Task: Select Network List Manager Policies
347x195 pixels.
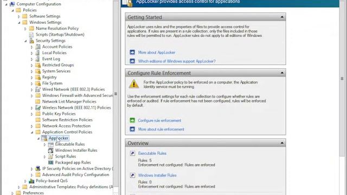Action: (x=69, y=101)
